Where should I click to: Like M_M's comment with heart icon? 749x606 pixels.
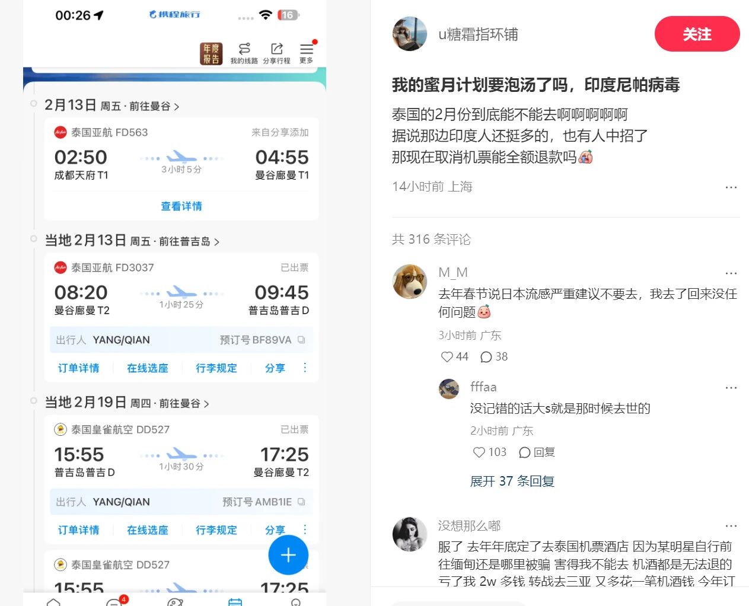tap(447, 356)
